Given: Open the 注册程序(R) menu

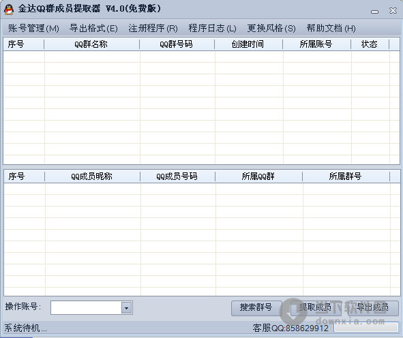Looking at the screenshot, I should pos(153,28).
